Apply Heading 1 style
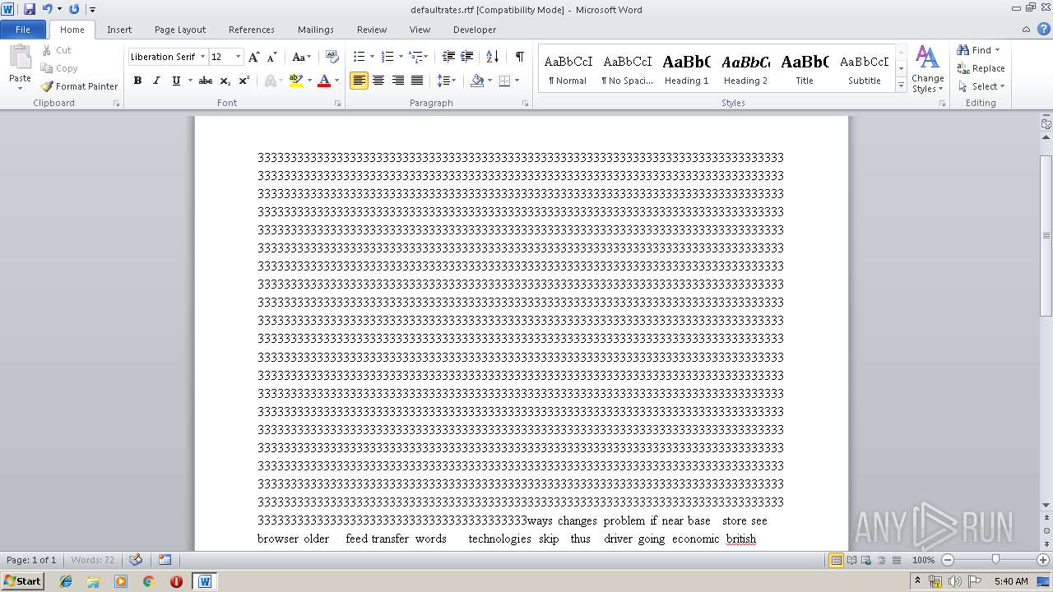The height and width of the screenshot is (592, 1053). [687, 69]
